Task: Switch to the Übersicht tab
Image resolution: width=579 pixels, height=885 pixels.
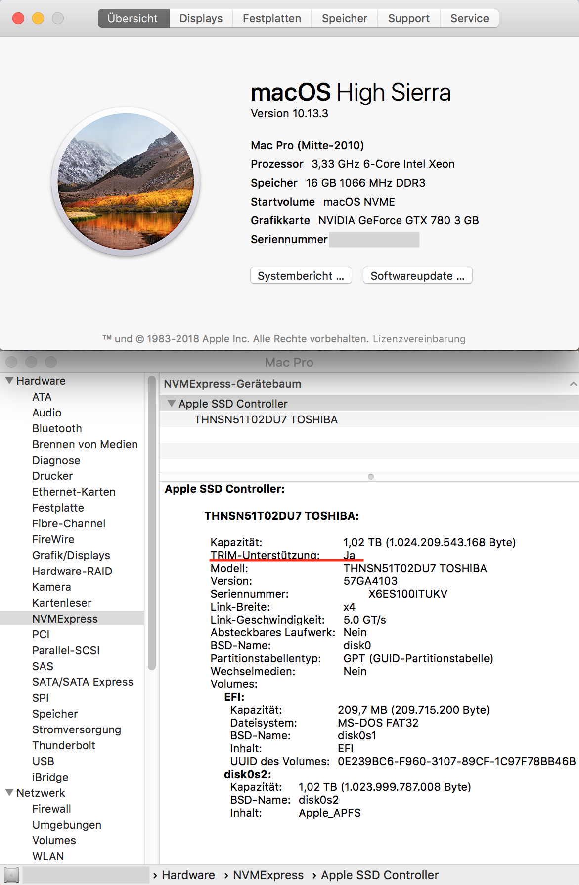Action: 134,18
